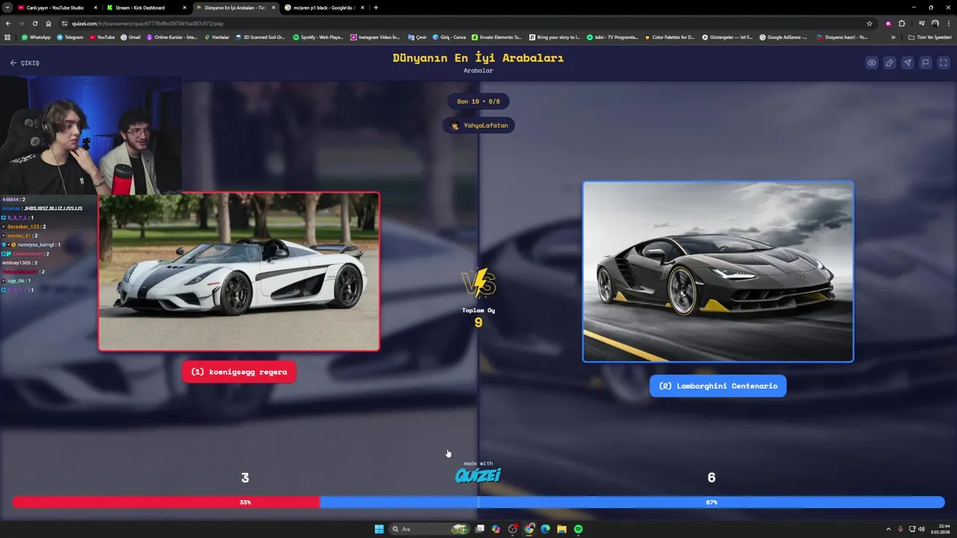Select the white Koenigsegg Regera picture
This screenshot has width=957, height=538.
[x=239, y=271]
